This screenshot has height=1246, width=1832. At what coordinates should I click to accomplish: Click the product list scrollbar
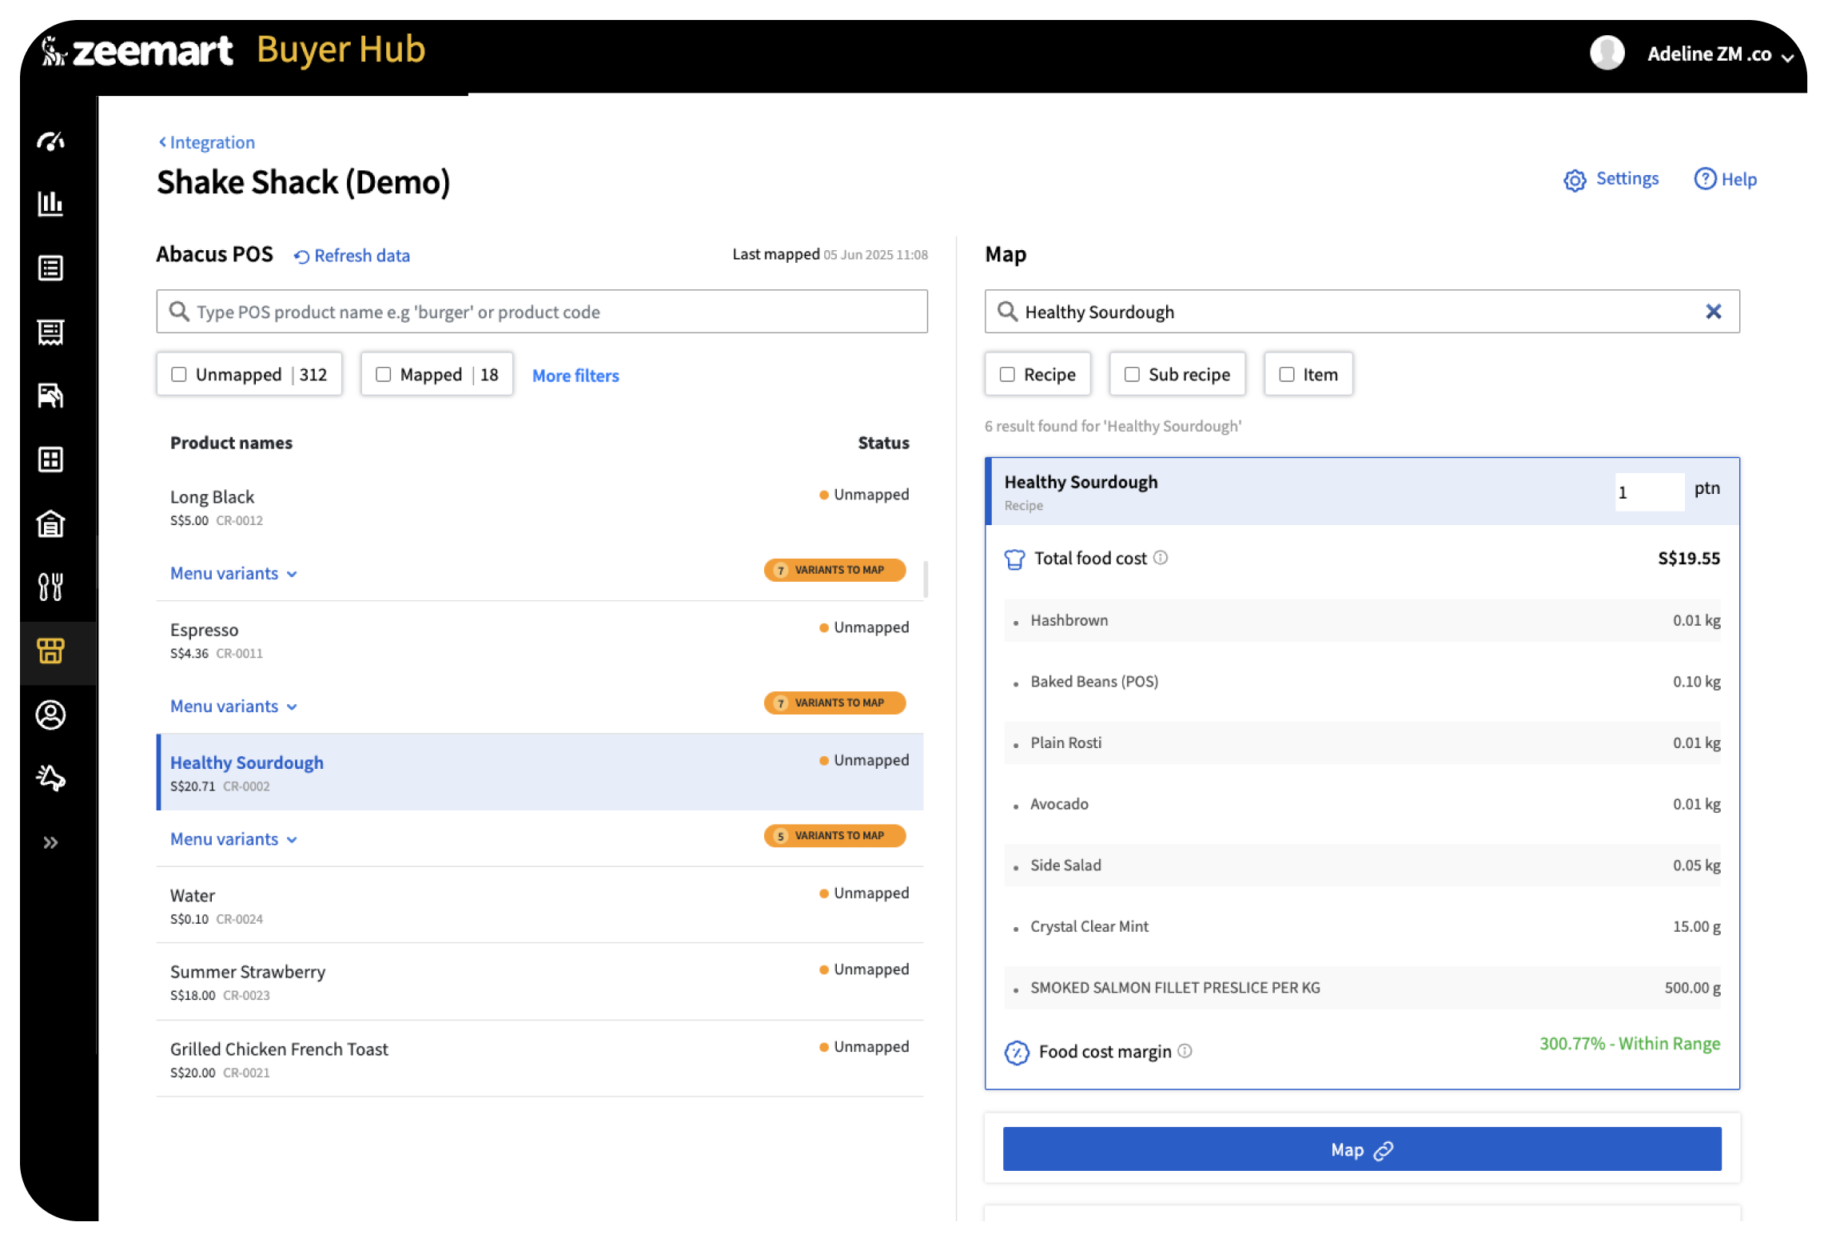coord(926,579)
